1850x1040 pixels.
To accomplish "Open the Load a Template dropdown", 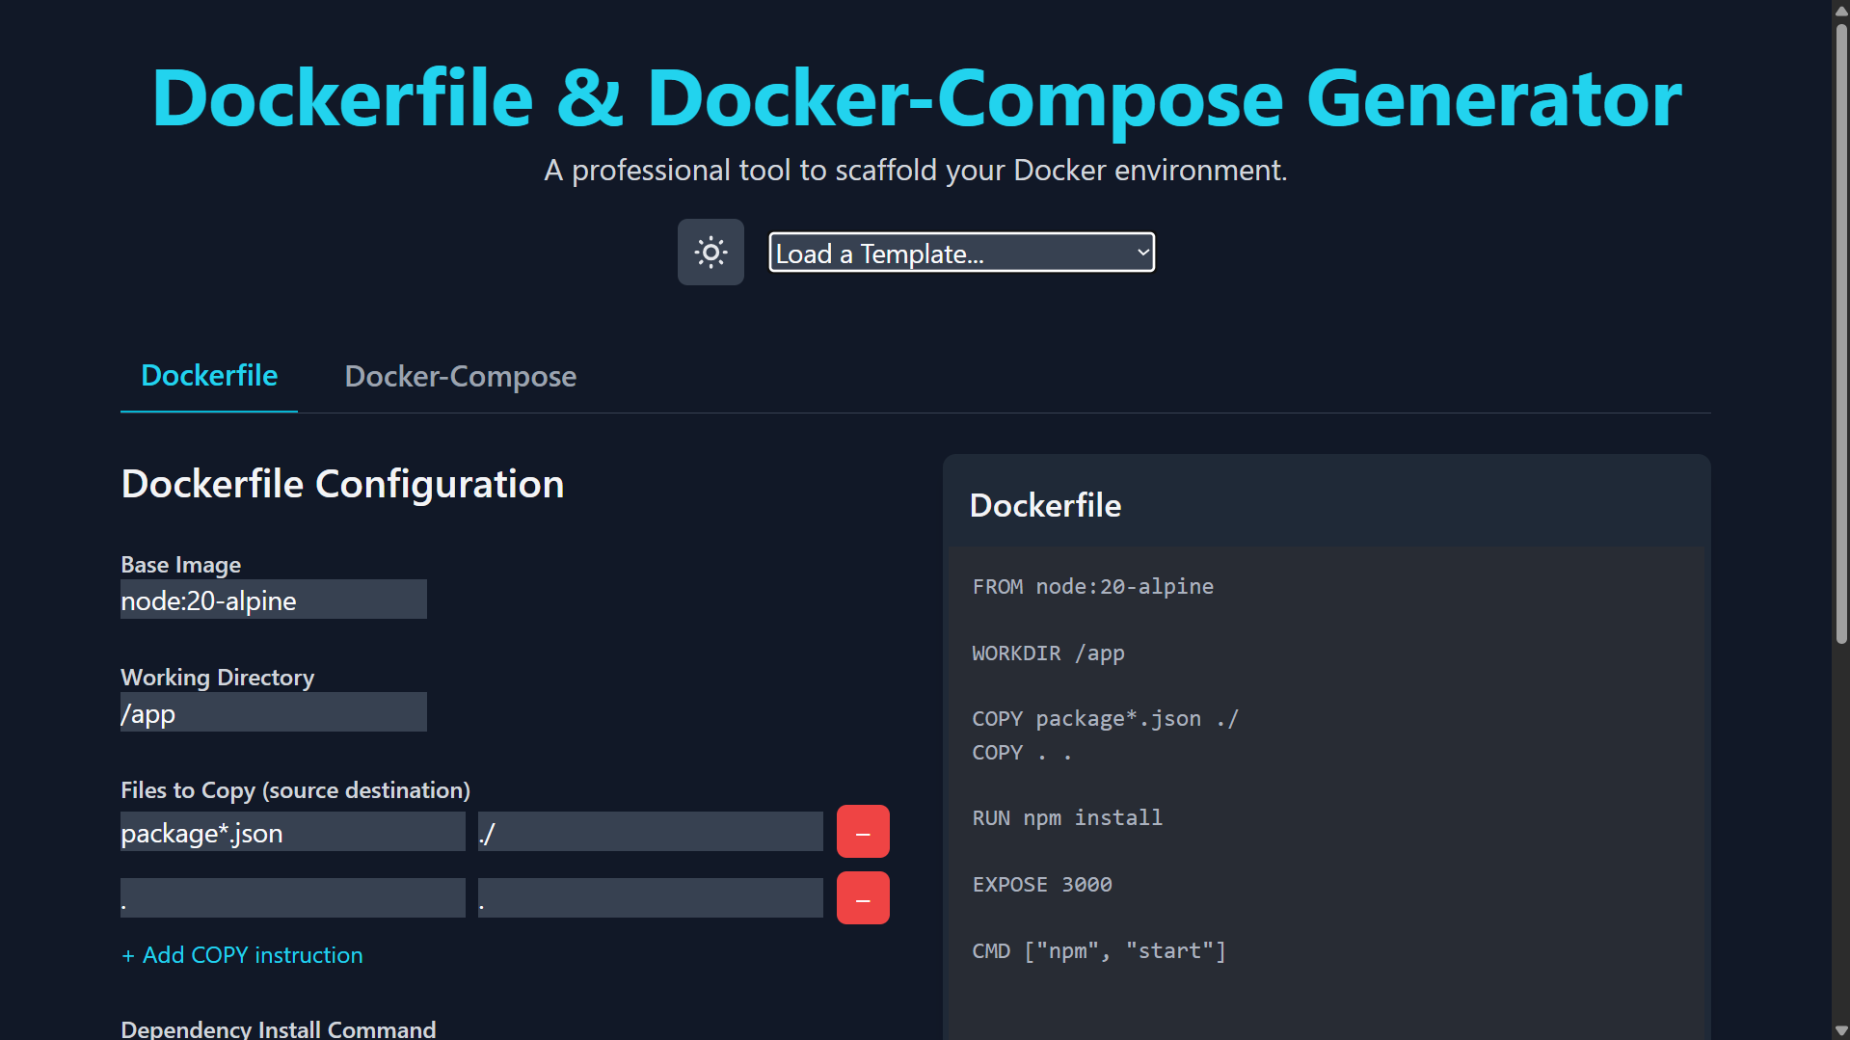I will coord(961,253).
